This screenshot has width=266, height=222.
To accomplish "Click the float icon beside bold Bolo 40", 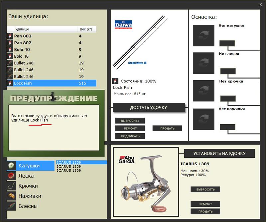I will pyautogui.click(x=10, y=49).
